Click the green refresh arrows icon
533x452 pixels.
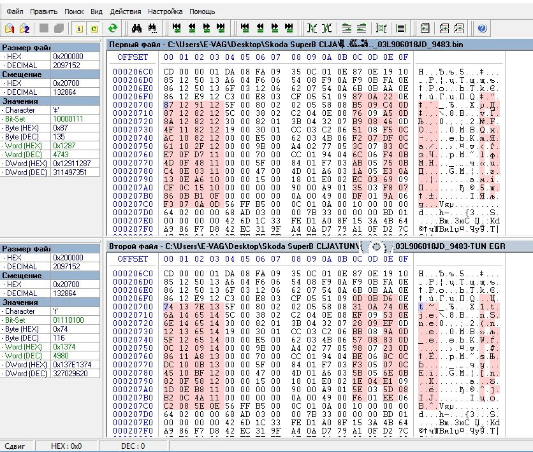click(113, 28)
